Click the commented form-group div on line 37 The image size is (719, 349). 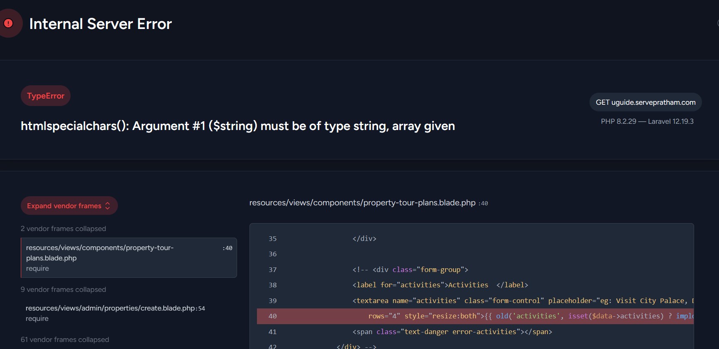click(410, 270)
